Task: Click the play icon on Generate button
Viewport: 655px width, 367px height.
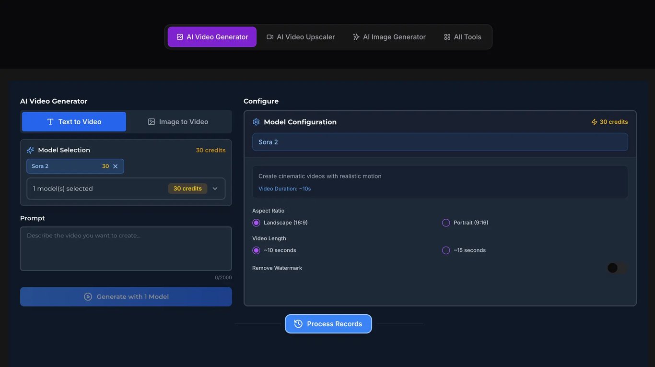Action: coord(88,296)
